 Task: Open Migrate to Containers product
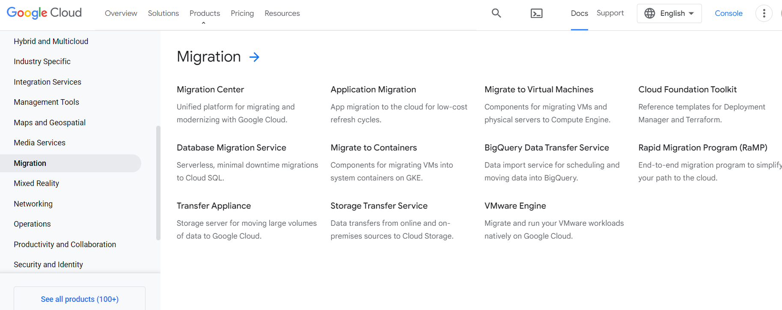pos(374,148)
